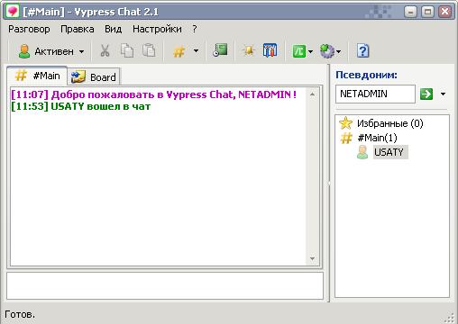The width and height of the screenshot is (458, 324).
Task: Click the alert bell icon
Action: point(249,50)
